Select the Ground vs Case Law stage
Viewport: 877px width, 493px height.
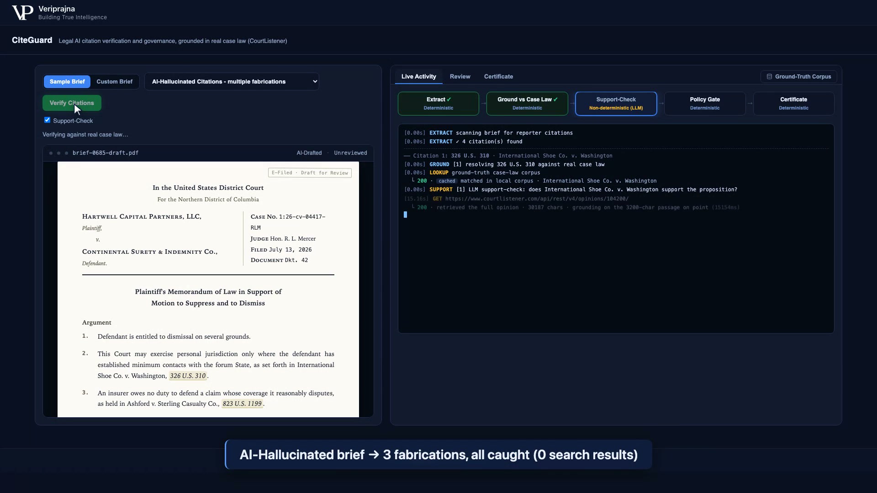click(x=527, y=104)
